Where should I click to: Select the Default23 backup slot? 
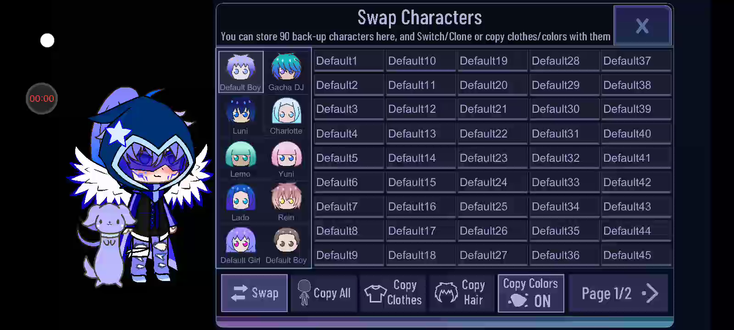(x=492, y=158)
